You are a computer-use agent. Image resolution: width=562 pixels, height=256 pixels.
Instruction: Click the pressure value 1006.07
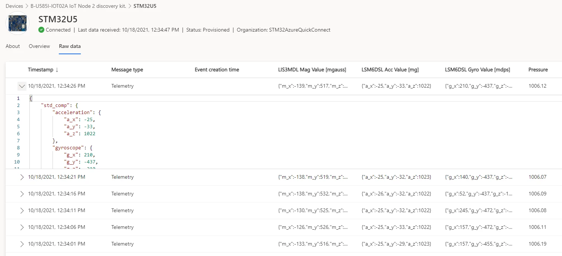pos(537,177)
